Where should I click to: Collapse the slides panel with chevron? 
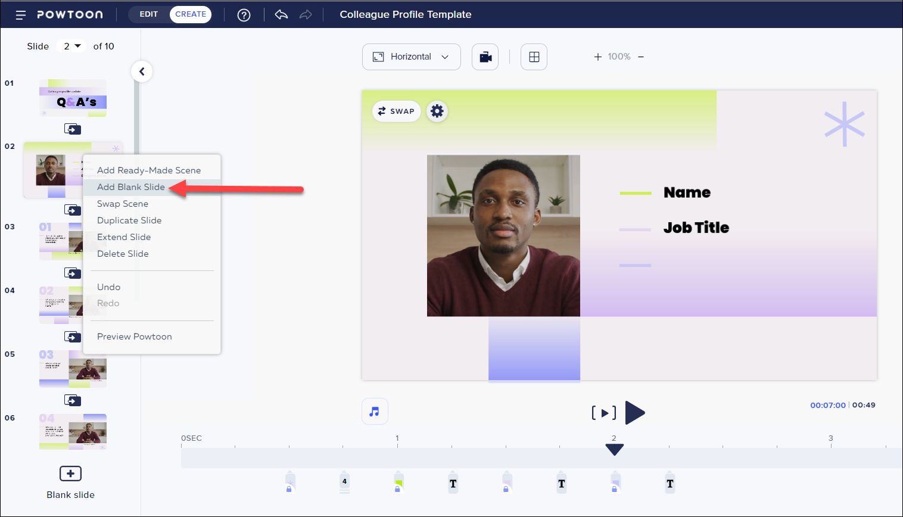(142, 71)
